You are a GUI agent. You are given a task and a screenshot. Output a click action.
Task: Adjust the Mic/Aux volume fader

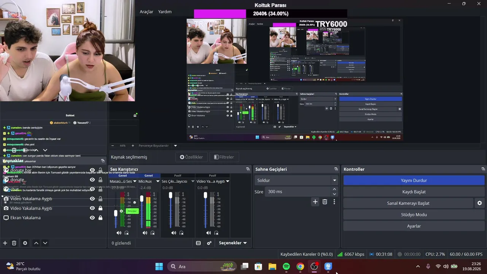coord(142,199)
